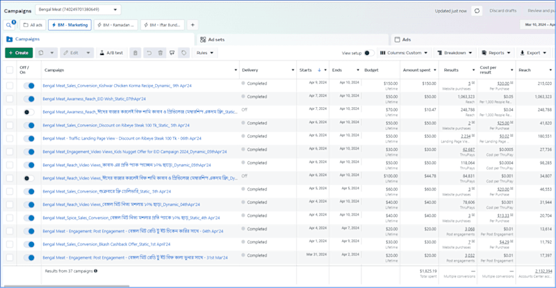The width and height of the screenshot is (556, 288).
Task: Click the A/B test button
Action: [x=111, y=53]
